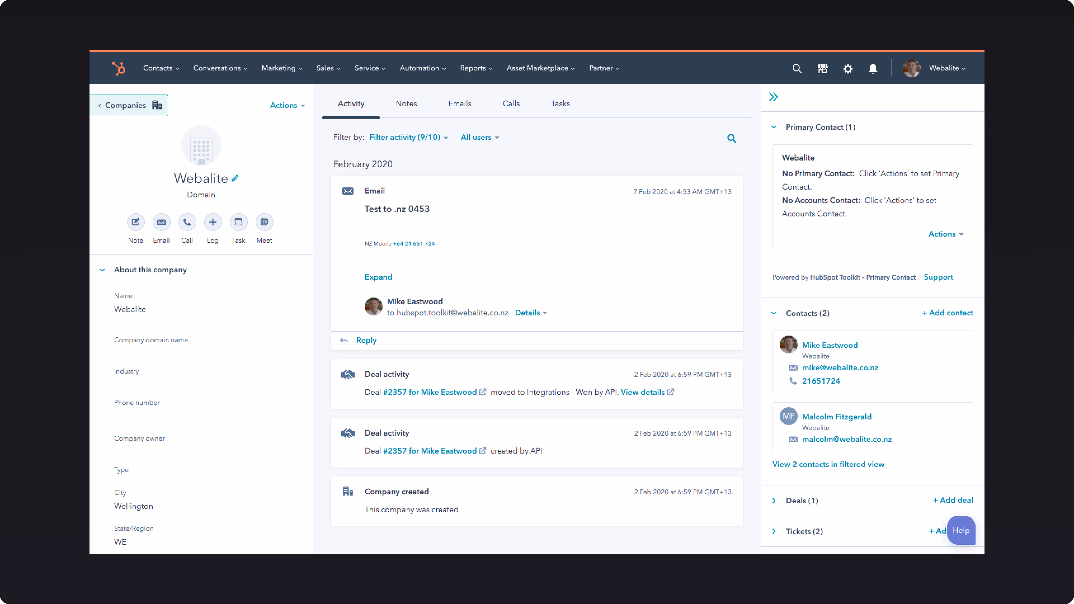Viewport: 1074px width, 604px height.
Task: Collapse the Primary Contact (1) section
Action: [x=774, y=127]
